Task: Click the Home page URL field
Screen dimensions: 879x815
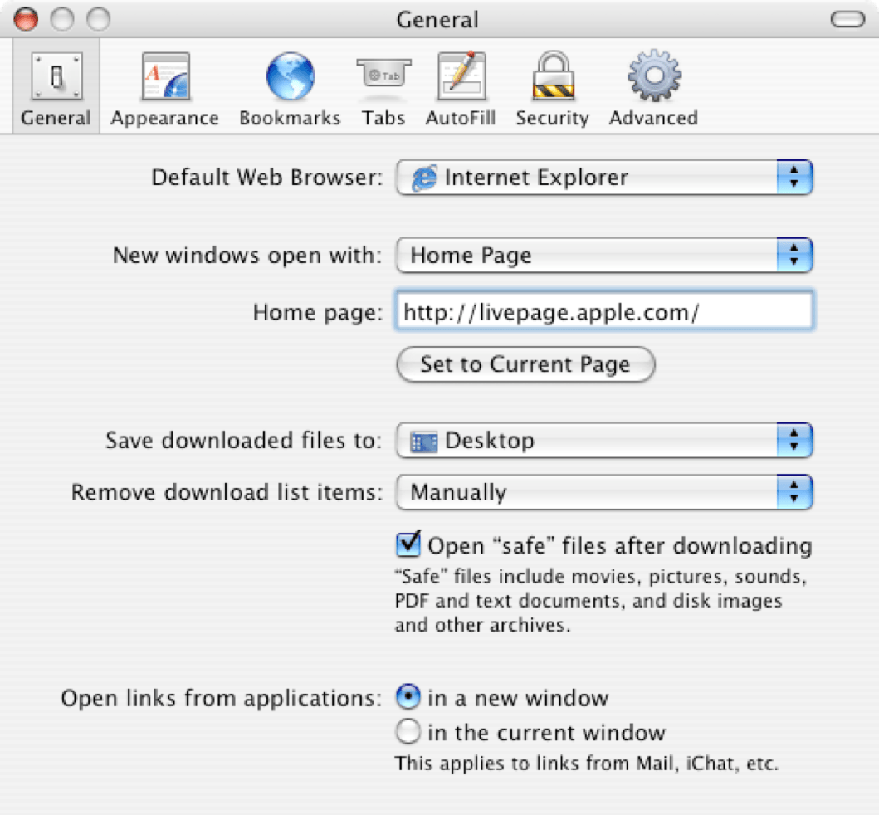Action: pyautogui.click(x=604, y=311)
